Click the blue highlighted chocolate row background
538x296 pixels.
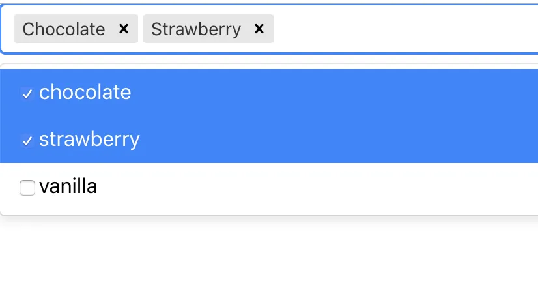click(326, 93)
